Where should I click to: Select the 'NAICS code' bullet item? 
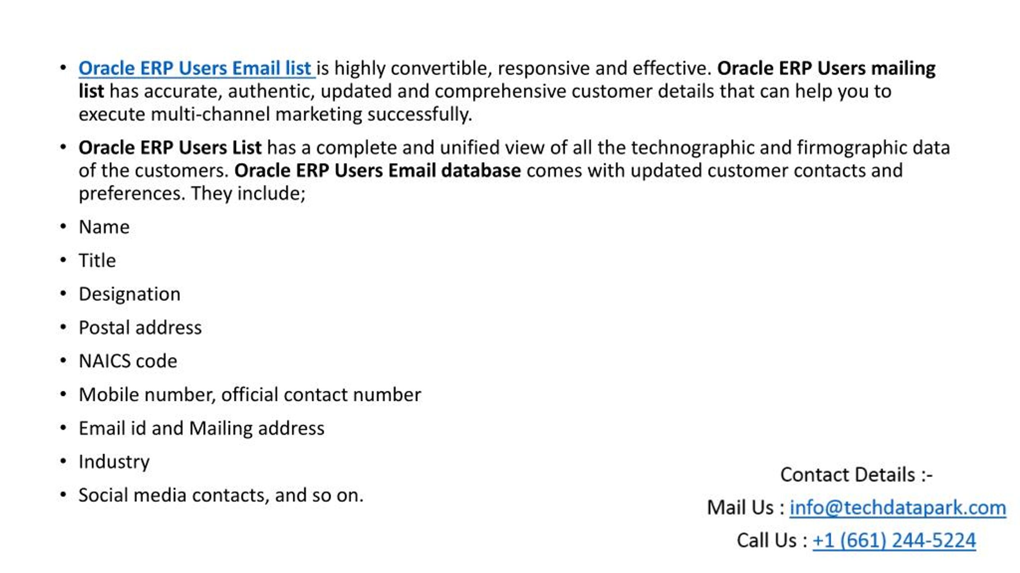(x=128, y=361)
